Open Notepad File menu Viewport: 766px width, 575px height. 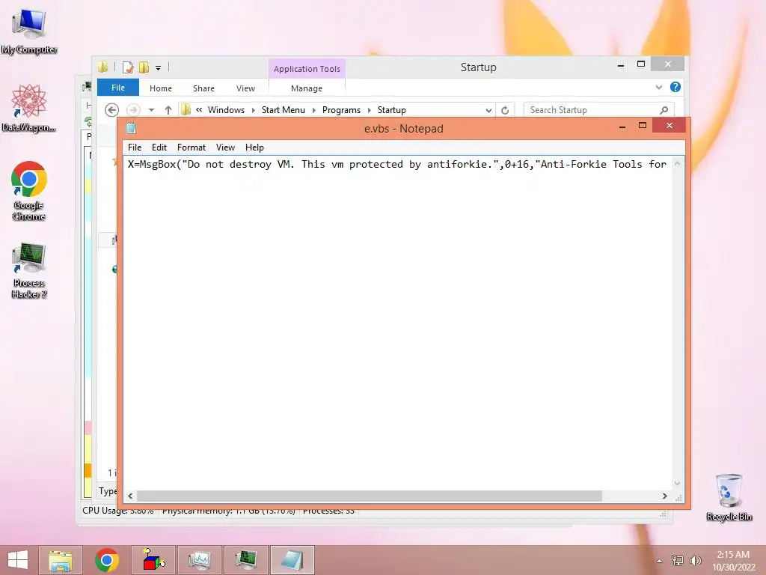tap(135, 147)
